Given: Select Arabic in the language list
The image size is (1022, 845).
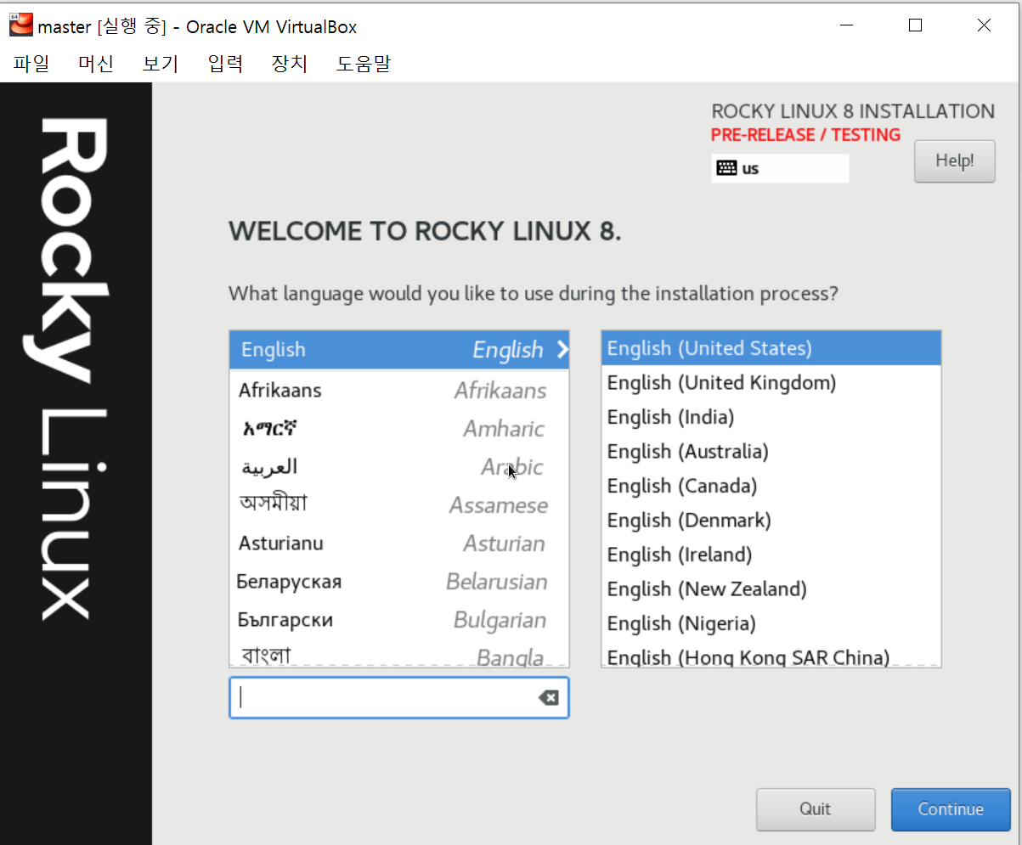Looking at the screenshot, I should pyautogui.click(x=399, y=467).
